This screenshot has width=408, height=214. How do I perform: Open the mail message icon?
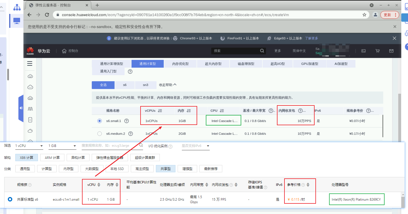(x=392, y=51)
